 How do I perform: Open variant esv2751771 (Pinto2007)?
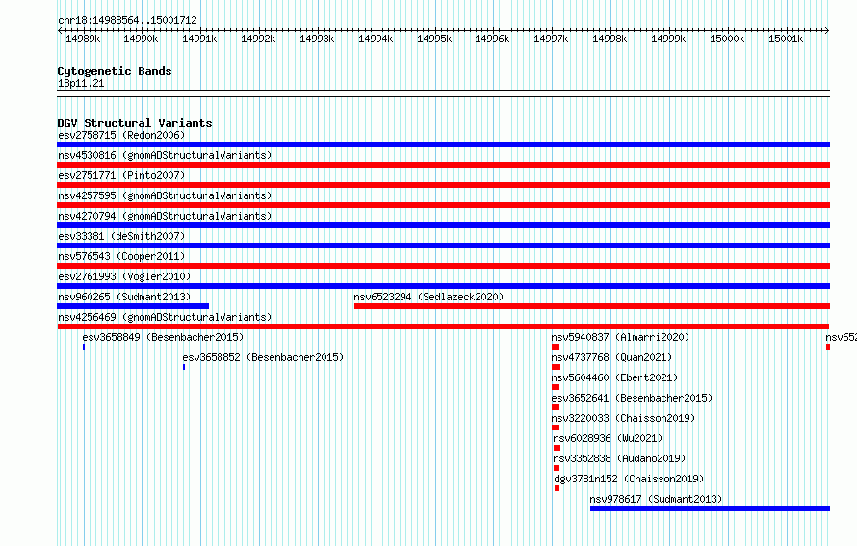121,175
